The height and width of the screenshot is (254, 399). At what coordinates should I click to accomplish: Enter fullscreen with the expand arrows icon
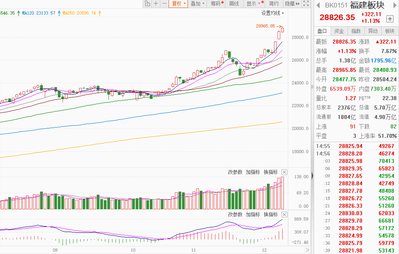tap(306, 4)
